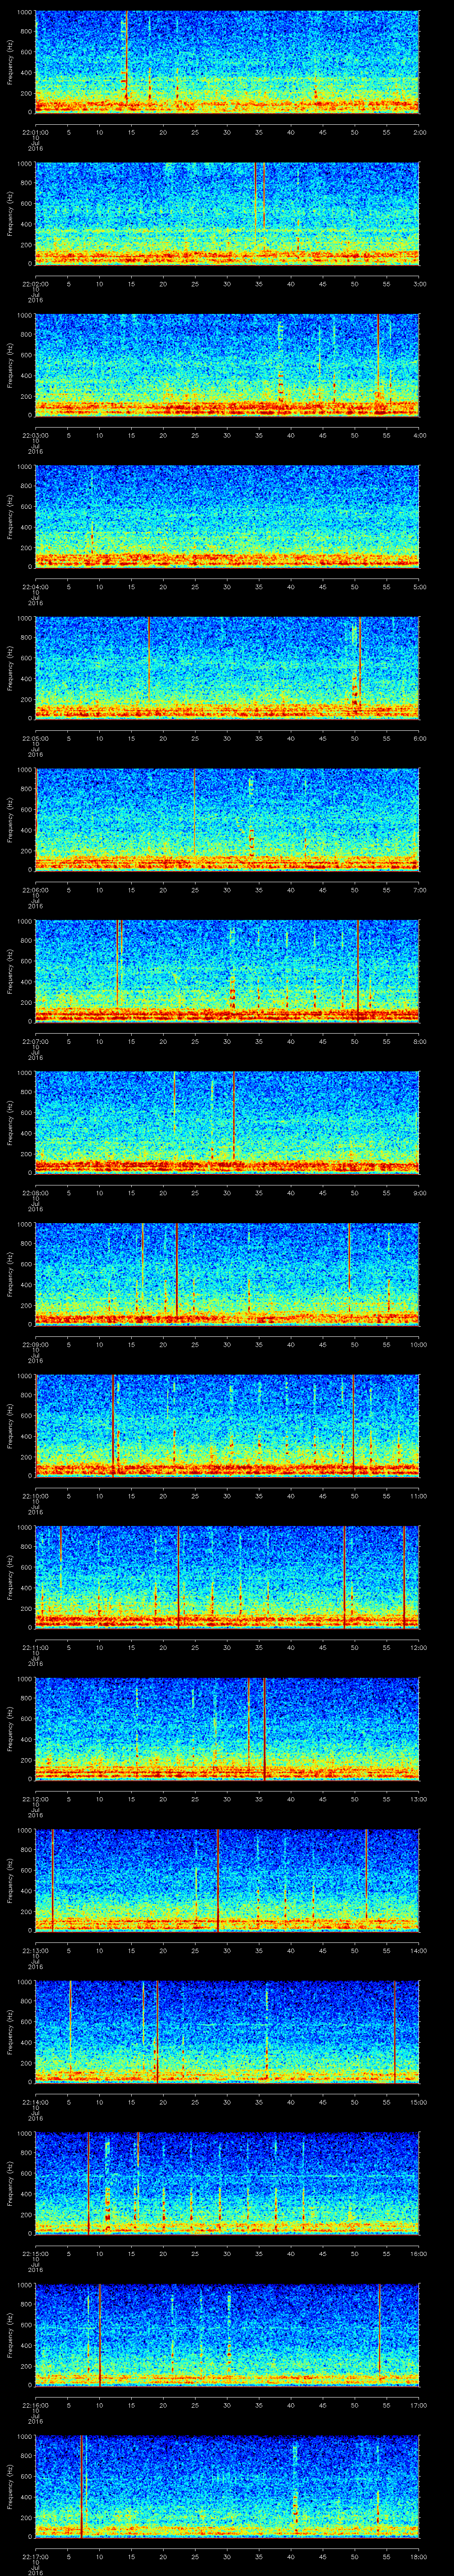Click the 15-second tick under the 22:03:00 spectrogram
Viewport: 454px width, 2576px height.
point(131,435)
